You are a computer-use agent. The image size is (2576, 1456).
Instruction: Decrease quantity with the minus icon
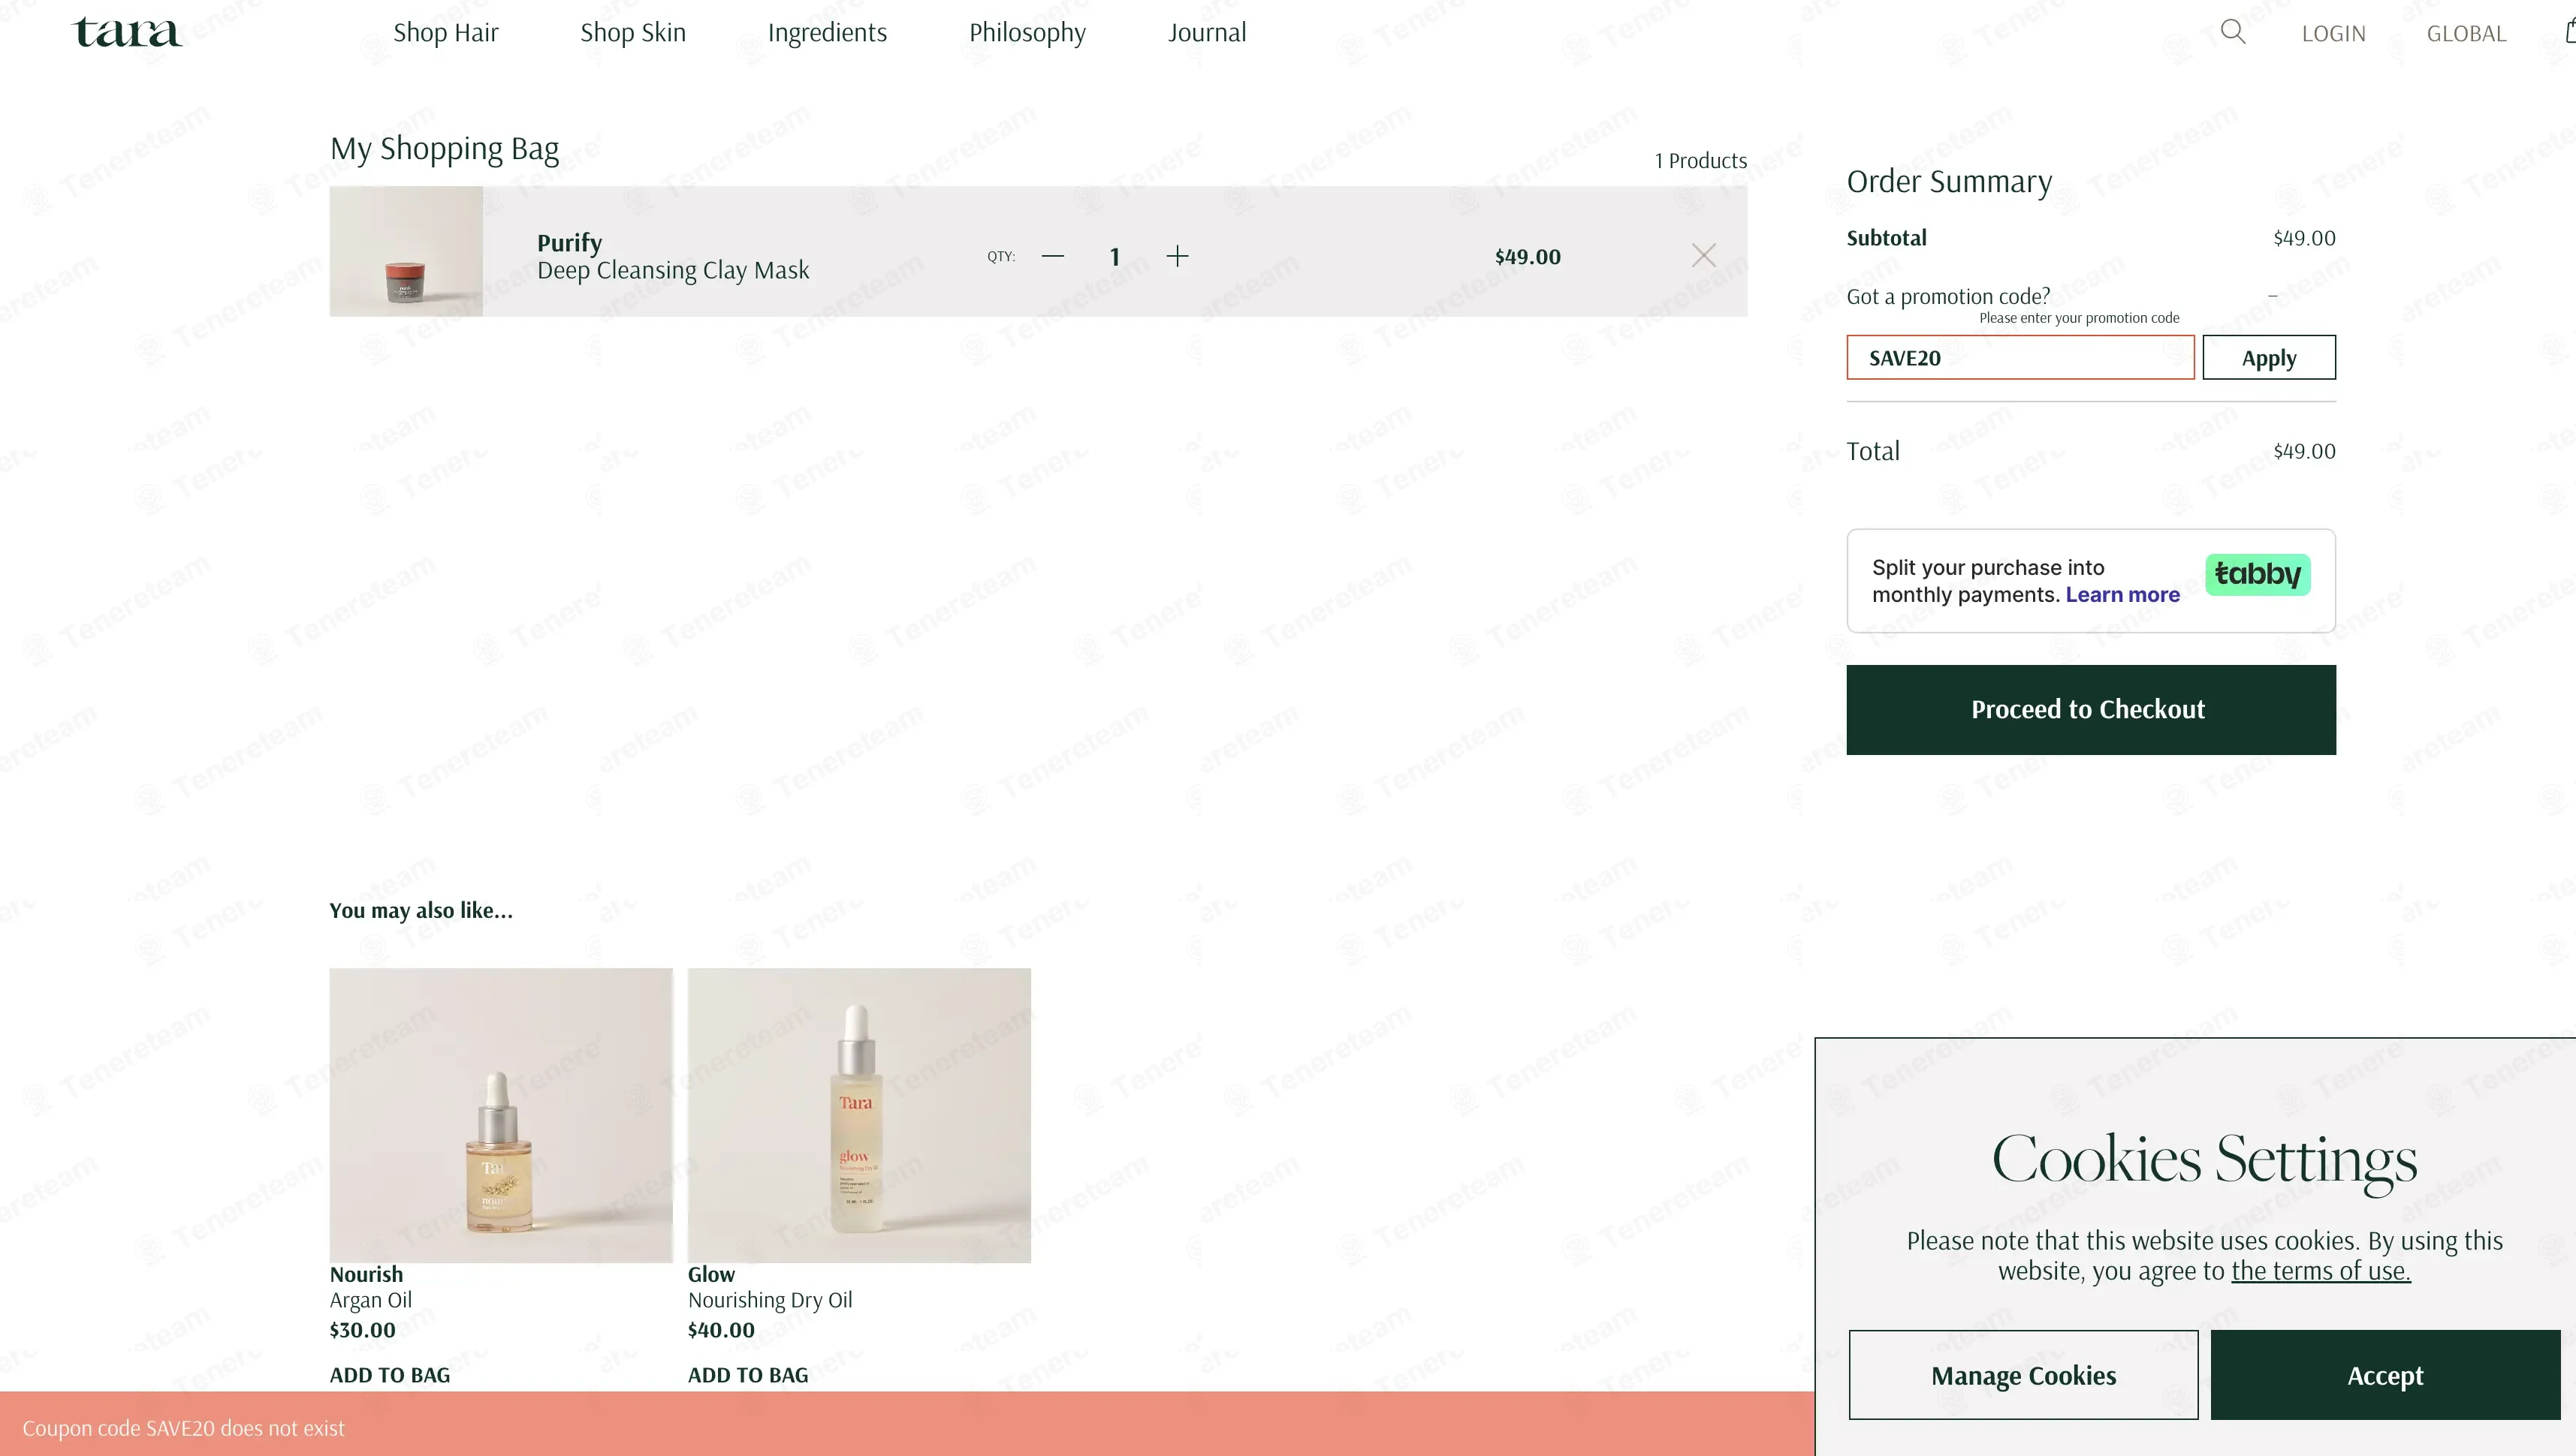pyautogui.click(x=1052, y=256)
